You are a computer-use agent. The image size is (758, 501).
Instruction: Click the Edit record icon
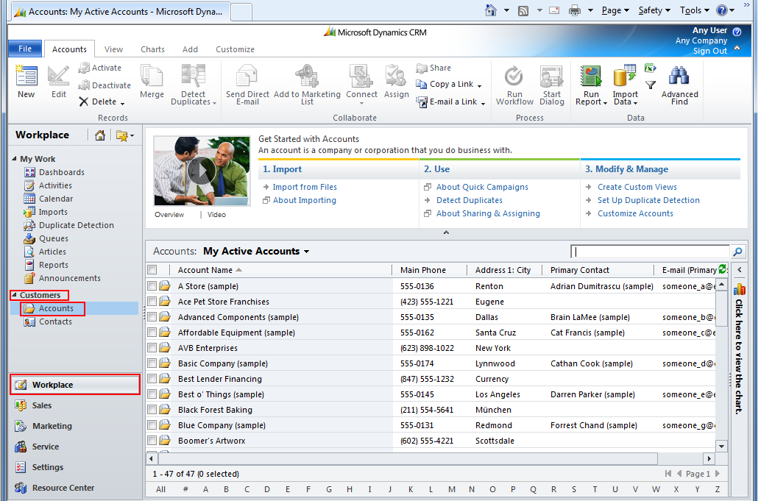(58, 77)
